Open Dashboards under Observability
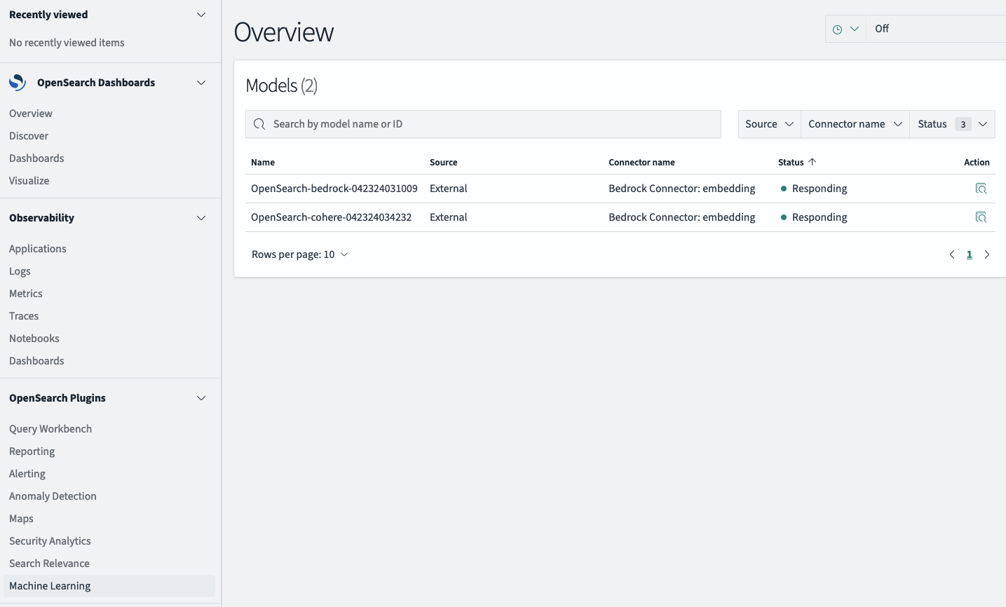This screenshot has height=607, width=1006. click(36, 361)
